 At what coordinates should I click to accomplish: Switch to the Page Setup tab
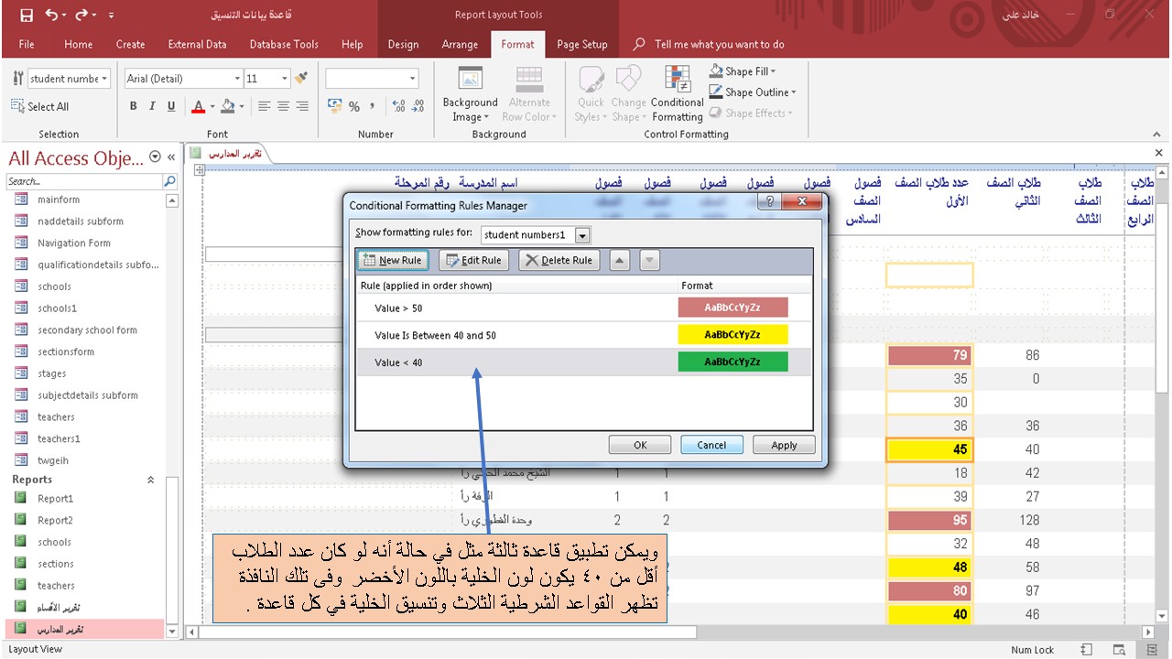pos(582,44)
